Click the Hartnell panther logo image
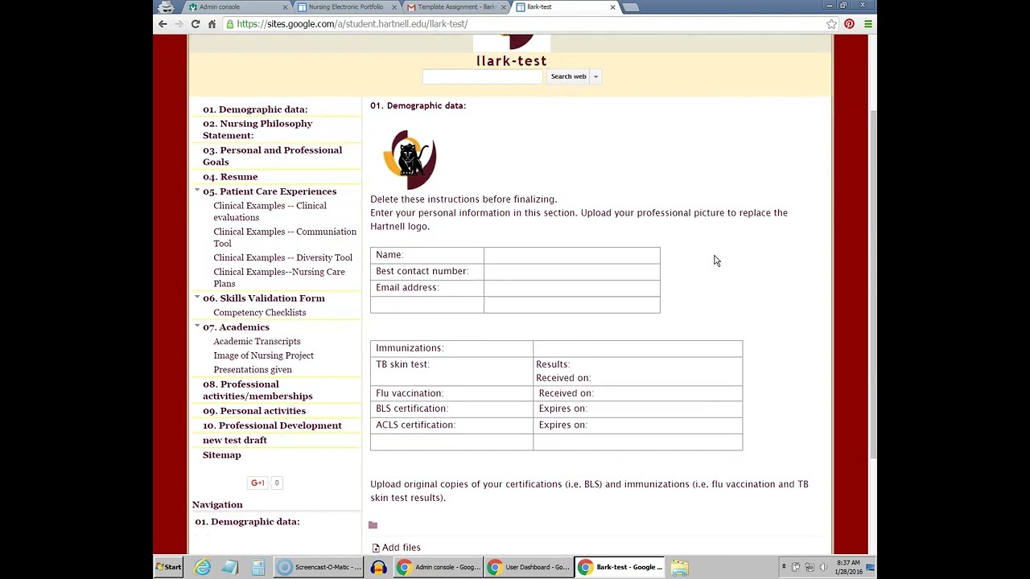The height and width of the screenshot is (579, 1030). tap(410, 158)
